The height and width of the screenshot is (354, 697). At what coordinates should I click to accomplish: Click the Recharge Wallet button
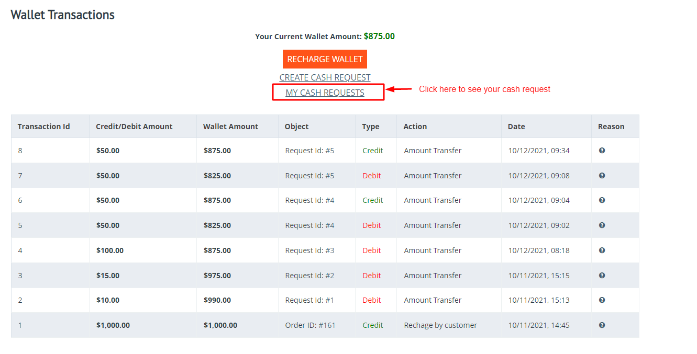click(x=325, y=59)
